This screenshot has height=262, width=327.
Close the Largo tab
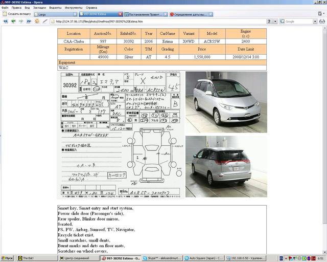[75, 14]
